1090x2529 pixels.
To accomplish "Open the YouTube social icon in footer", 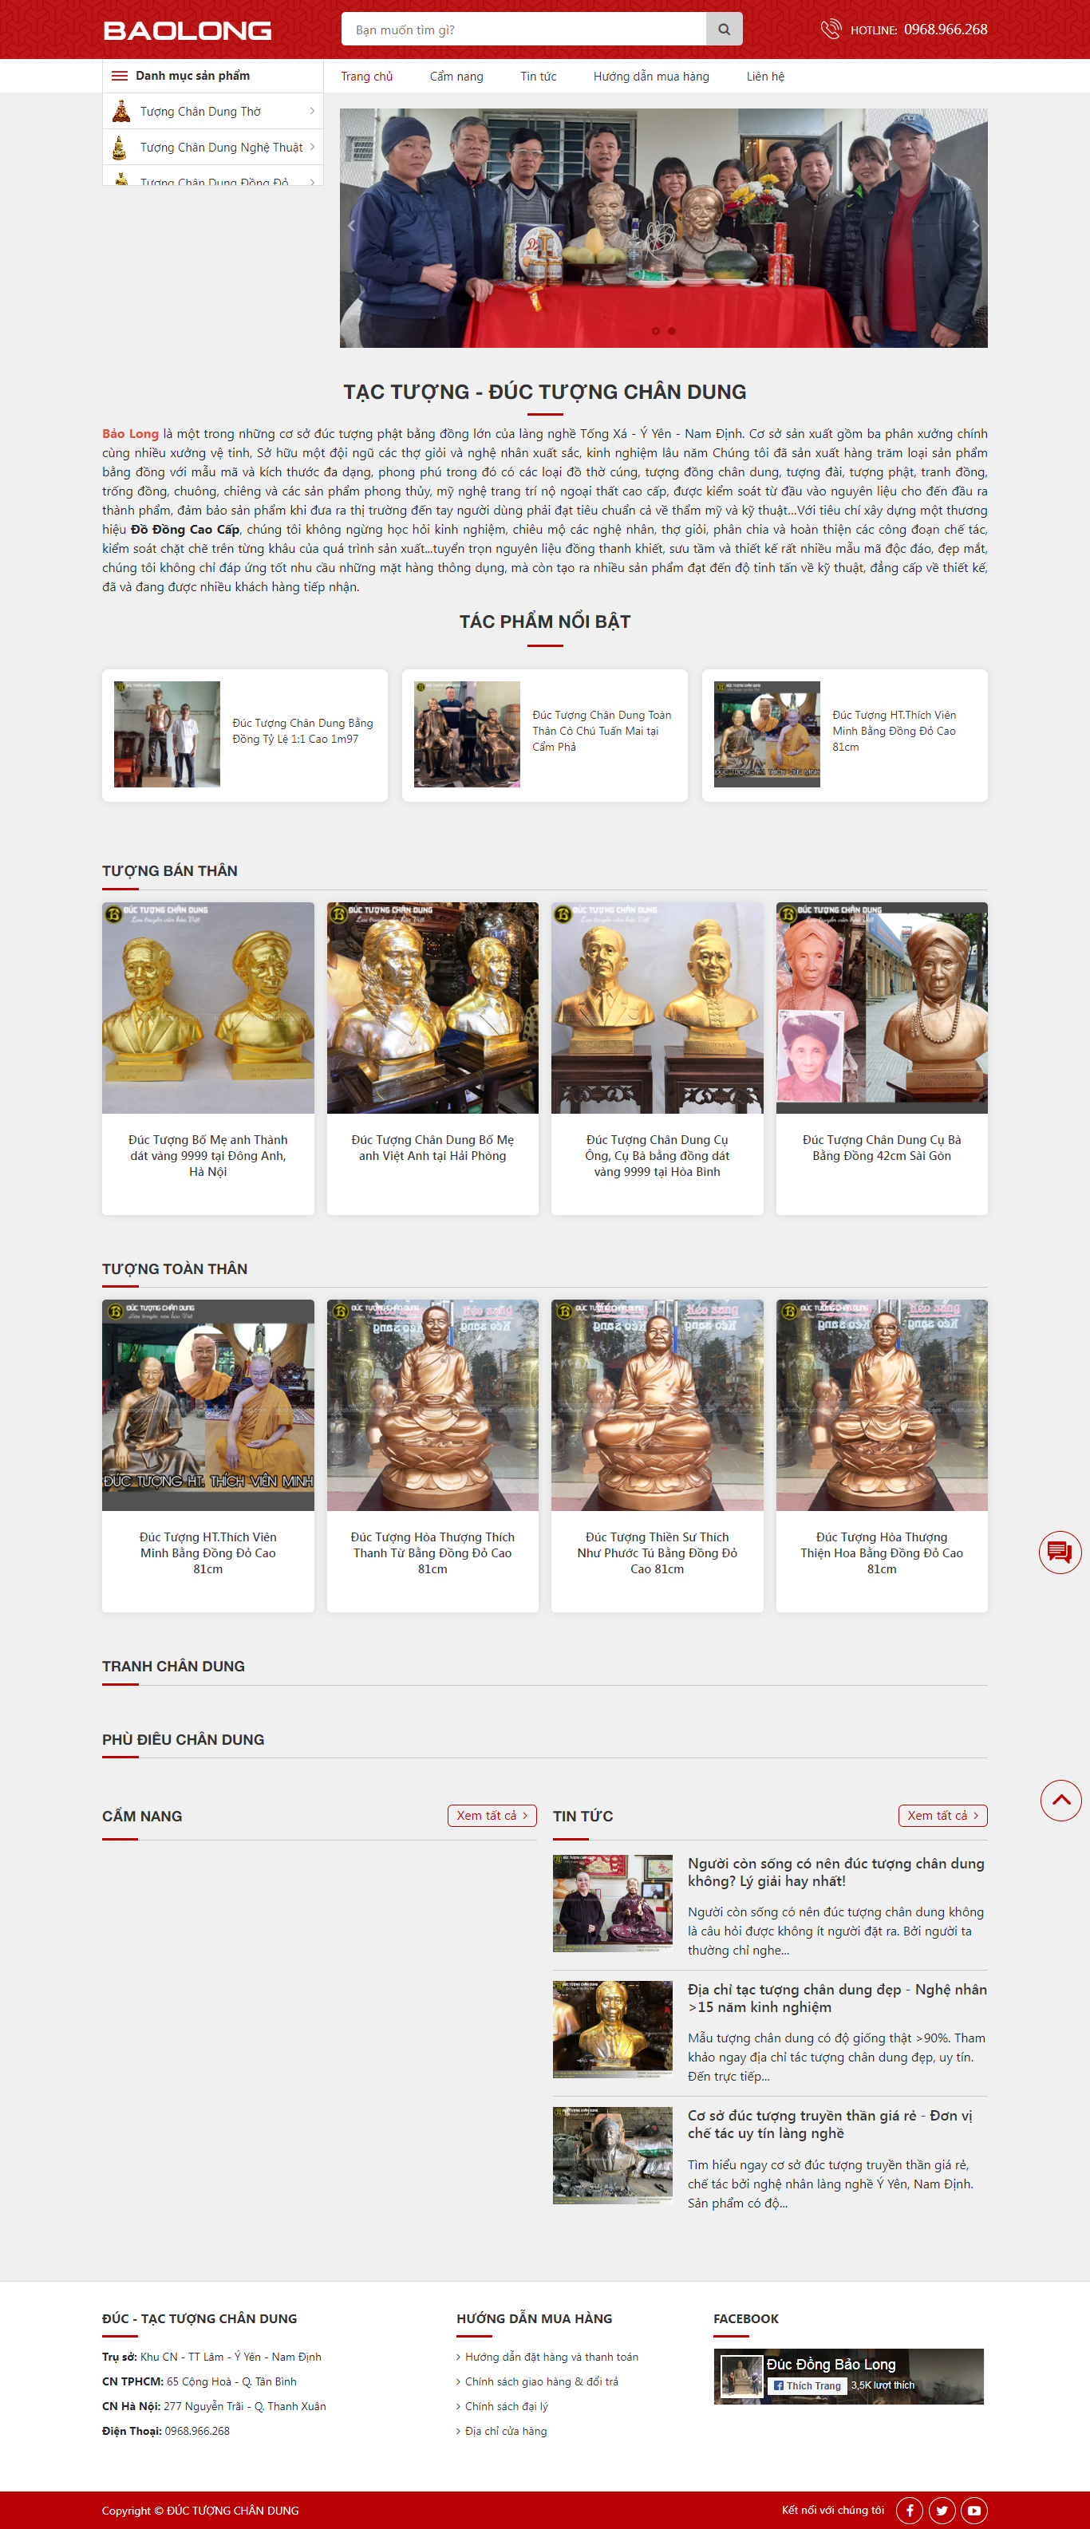I will 974,2511.
